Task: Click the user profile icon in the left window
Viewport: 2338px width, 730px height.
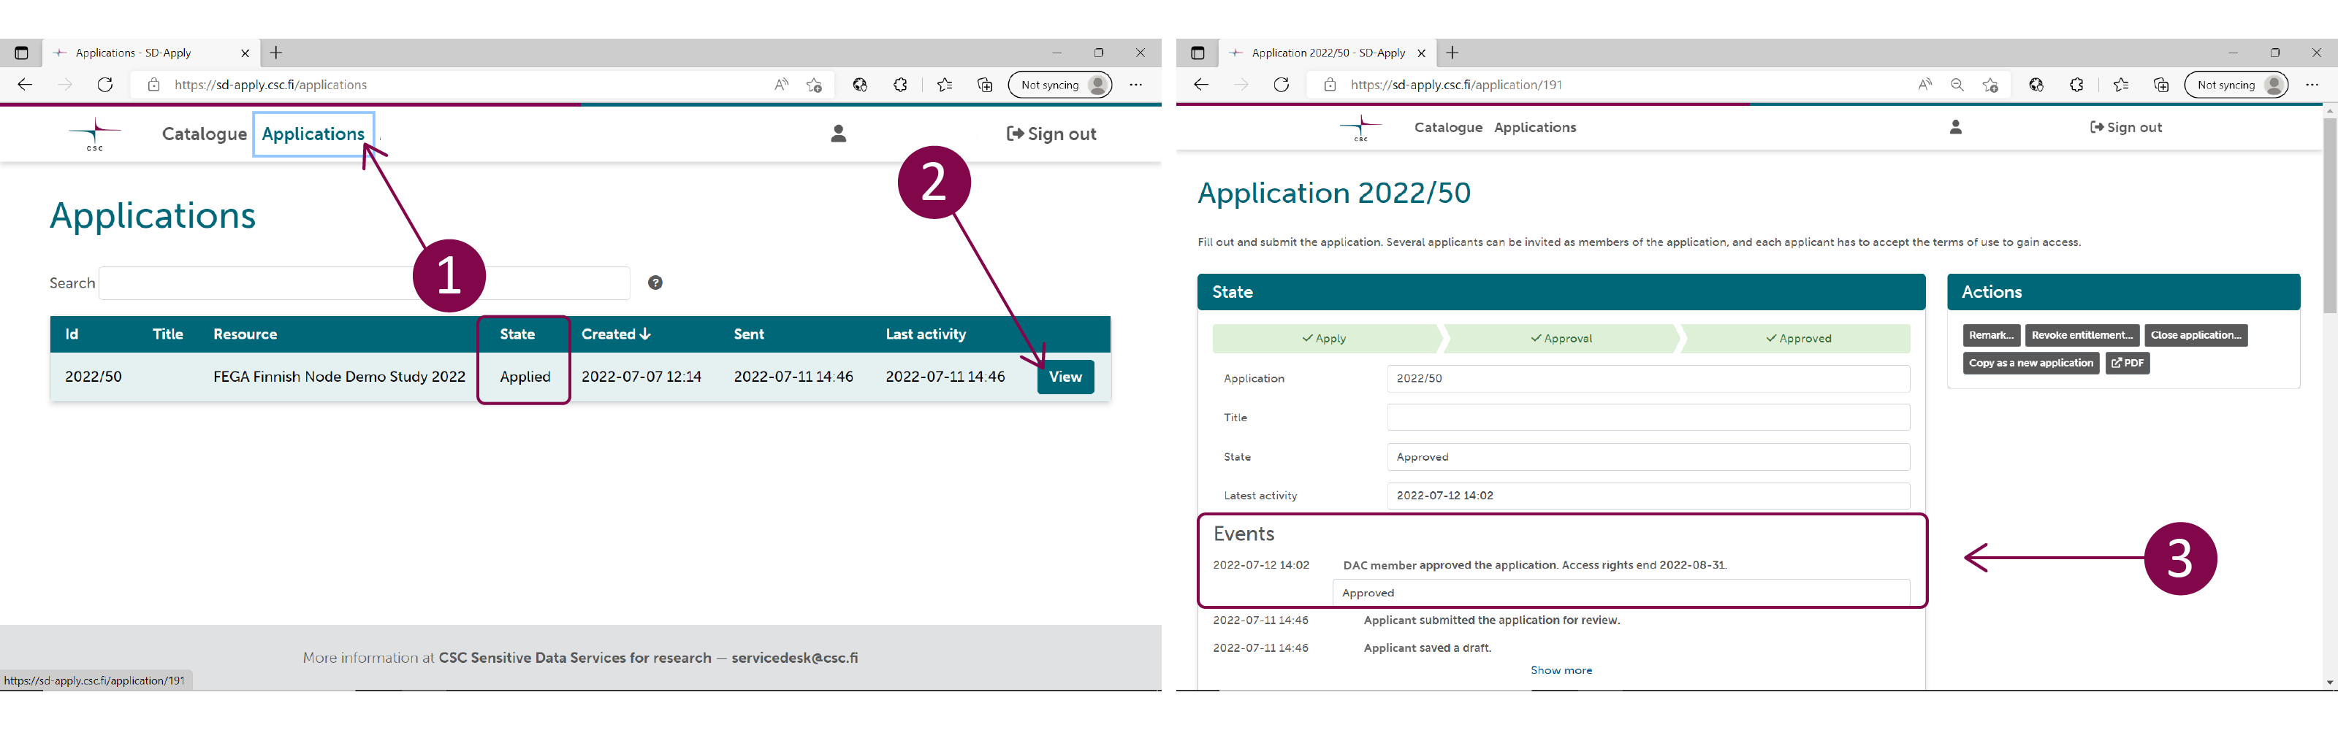Action: click(838, 134)
